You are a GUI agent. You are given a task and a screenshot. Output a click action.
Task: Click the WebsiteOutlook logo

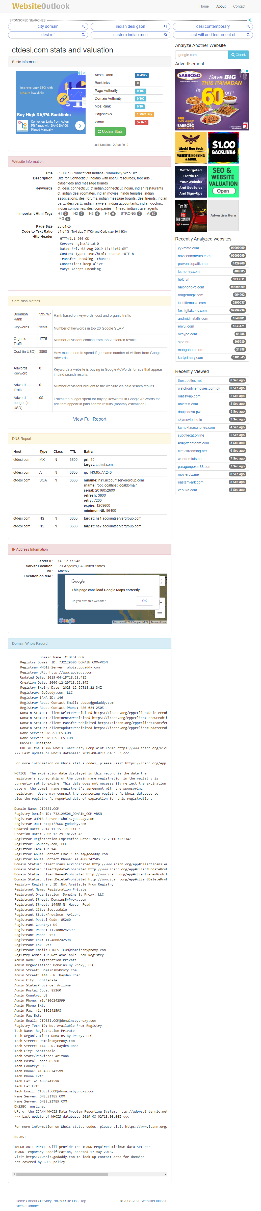pos(40,6)
